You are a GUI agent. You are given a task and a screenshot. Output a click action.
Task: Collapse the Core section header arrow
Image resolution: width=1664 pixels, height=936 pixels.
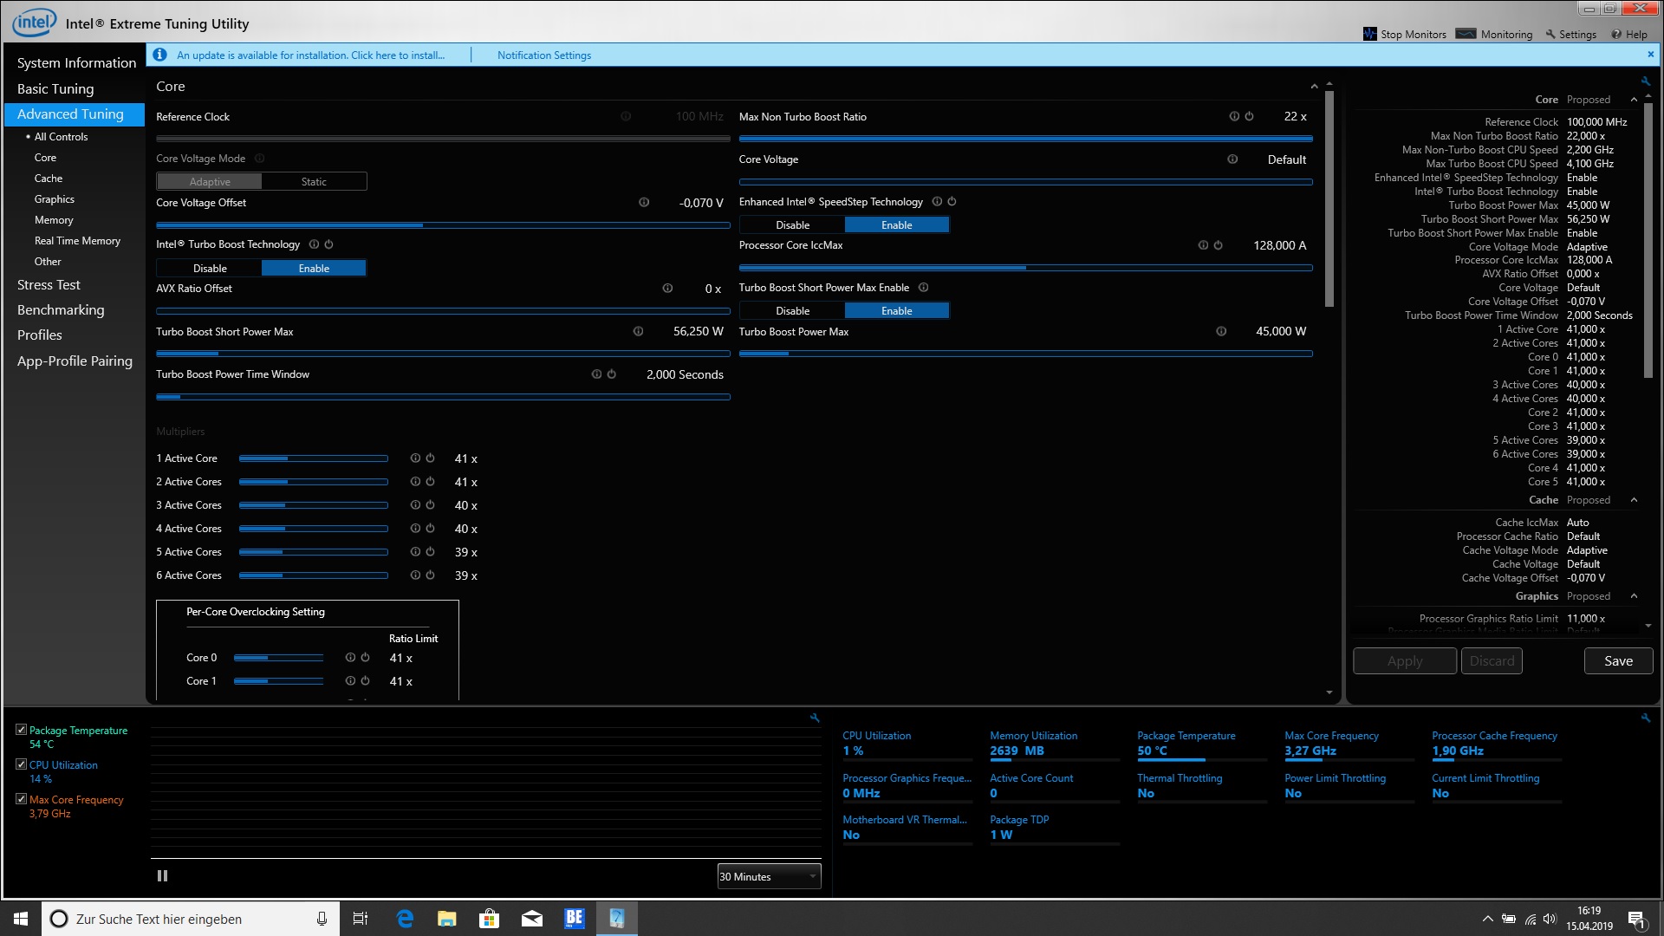click(x=1314, y=87)
